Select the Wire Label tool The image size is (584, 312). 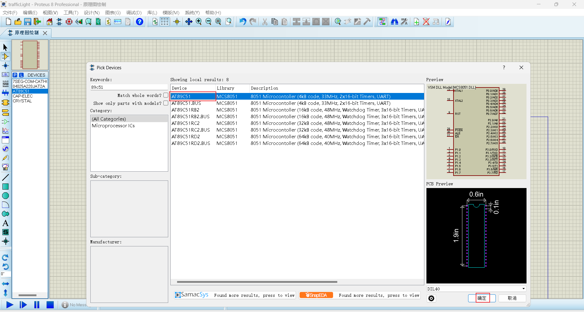[5, 75]
